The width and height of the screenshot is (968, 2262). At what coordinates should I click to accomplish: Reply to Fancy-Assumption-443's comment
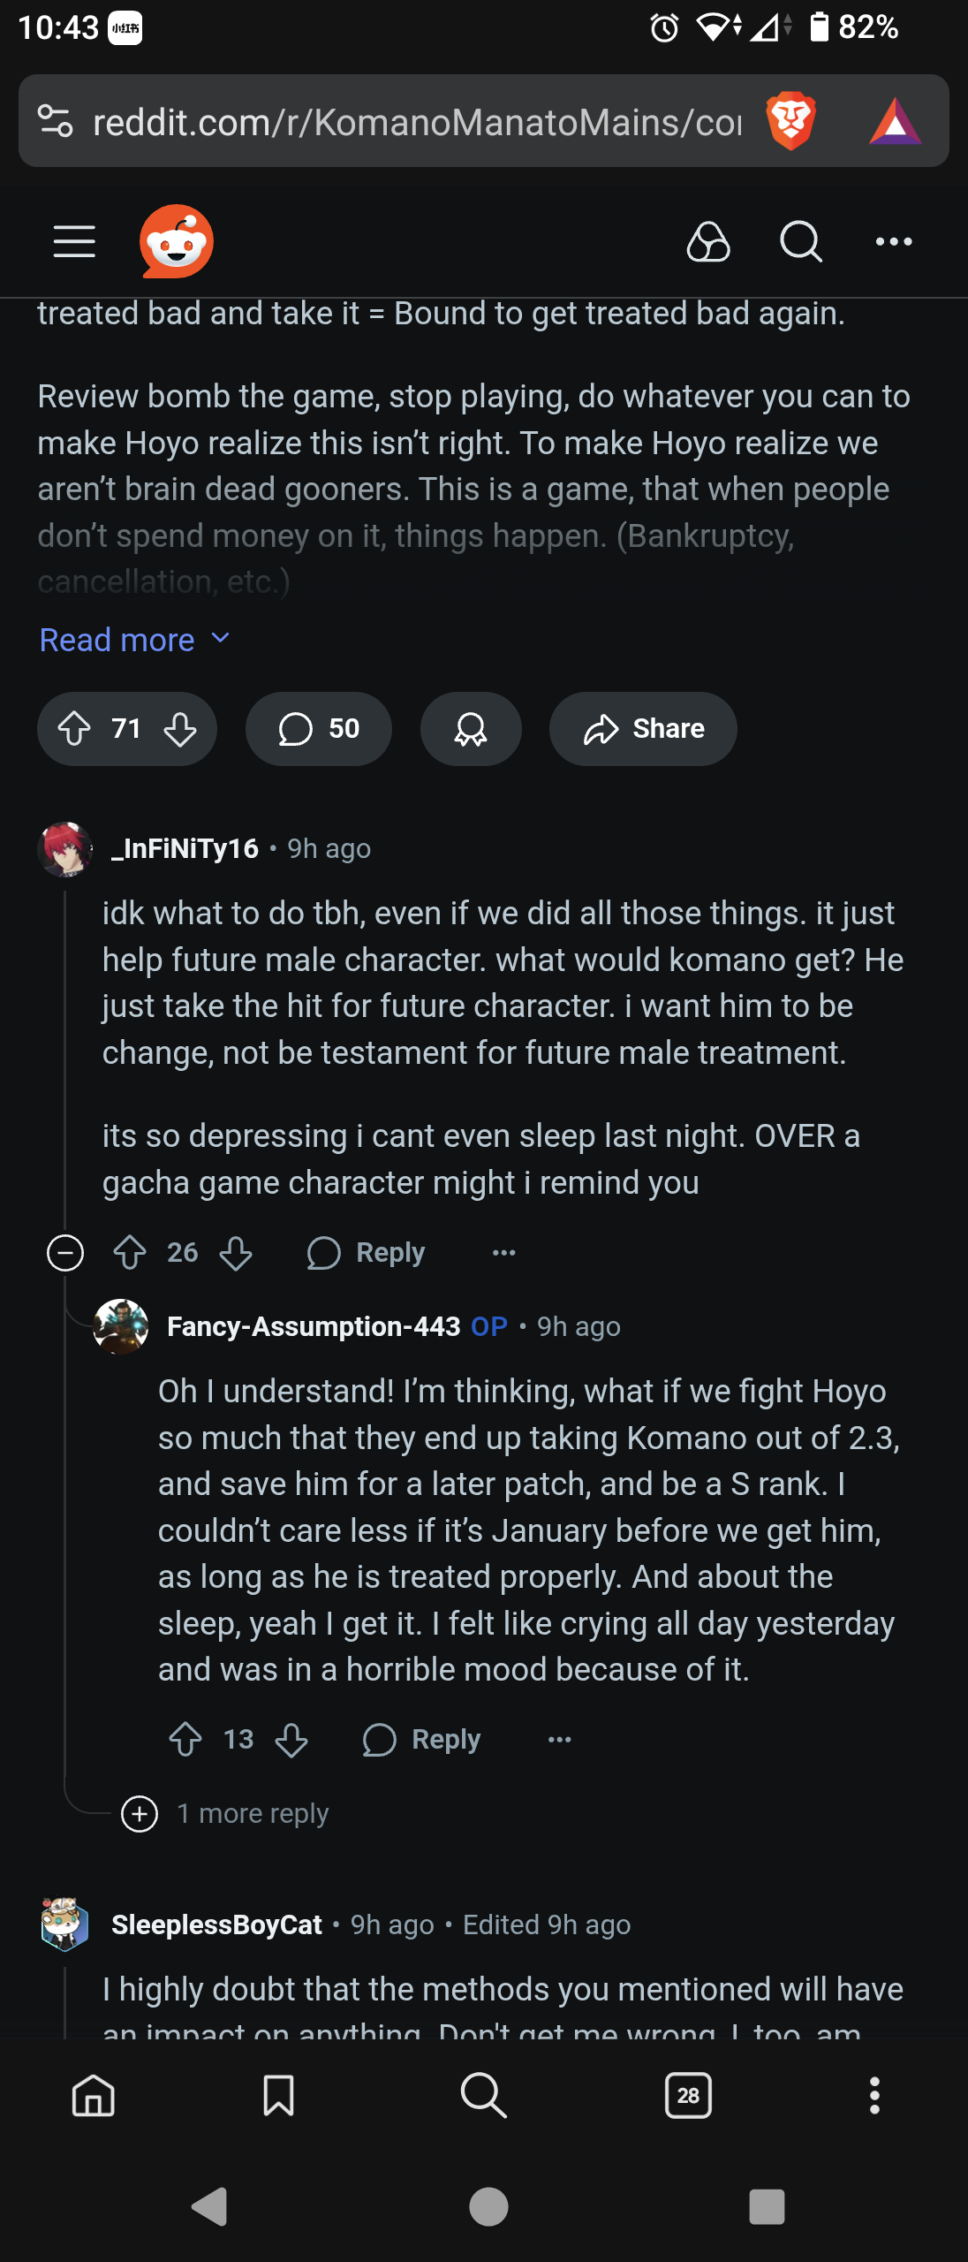(x=422, y=1740)
